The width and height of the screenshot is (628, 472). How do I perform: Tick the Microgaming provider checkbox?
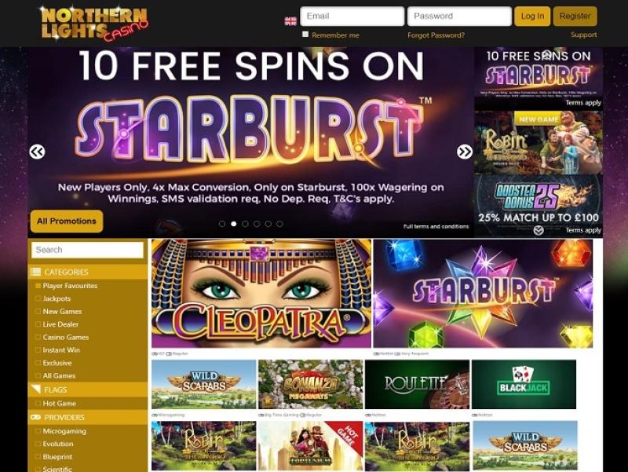[38, 431]
